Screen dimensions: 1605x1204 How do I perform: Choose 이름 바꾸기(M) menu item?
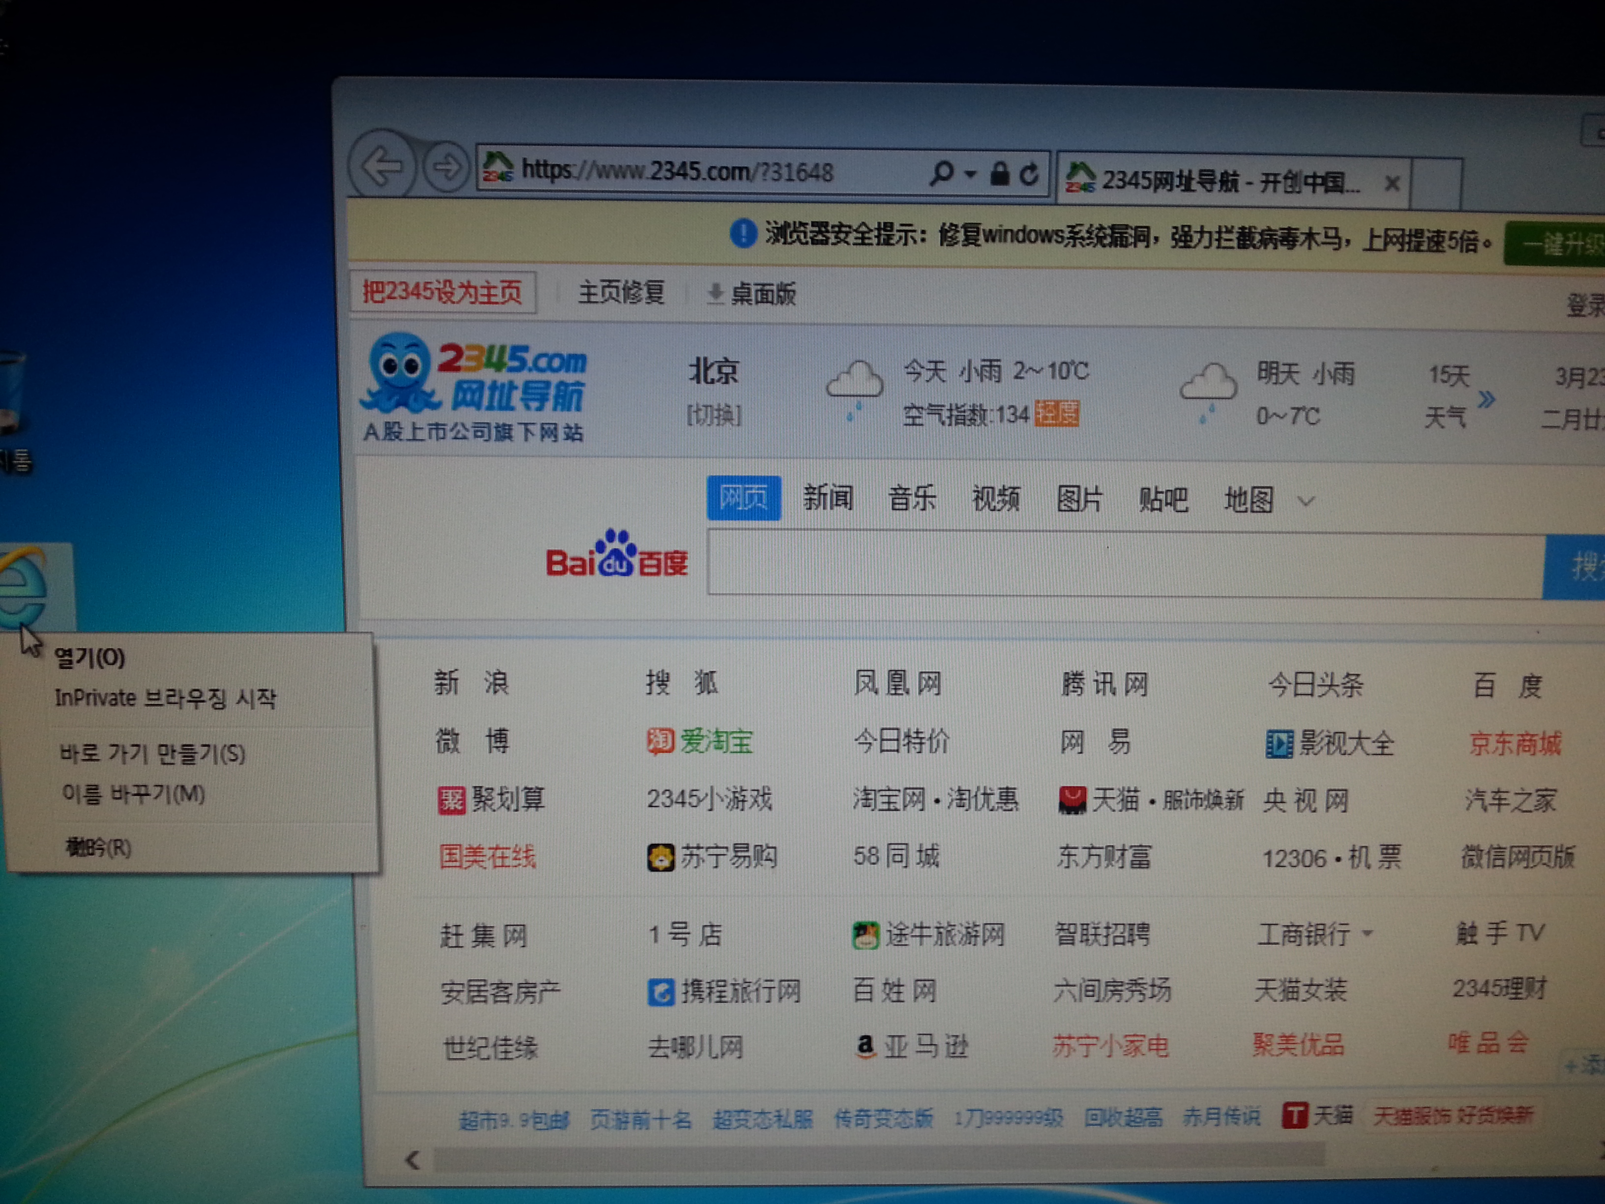(134, 794)
